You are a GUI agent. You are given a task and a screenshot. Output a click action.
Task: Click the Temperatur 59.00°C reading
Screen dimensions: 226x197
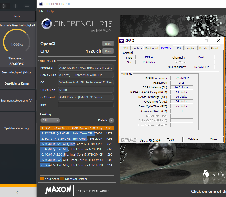point(17,64)
